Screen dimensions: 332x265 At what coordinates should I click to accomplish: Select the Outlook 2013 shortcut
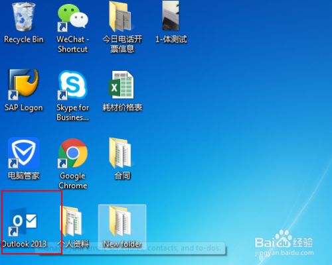23,221
